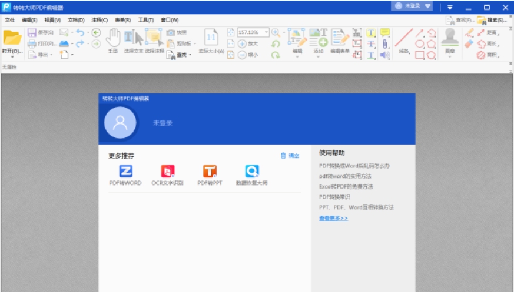Select the Distance measuring tool
Viewport: 514px width, 292px height.
point(489,32)
